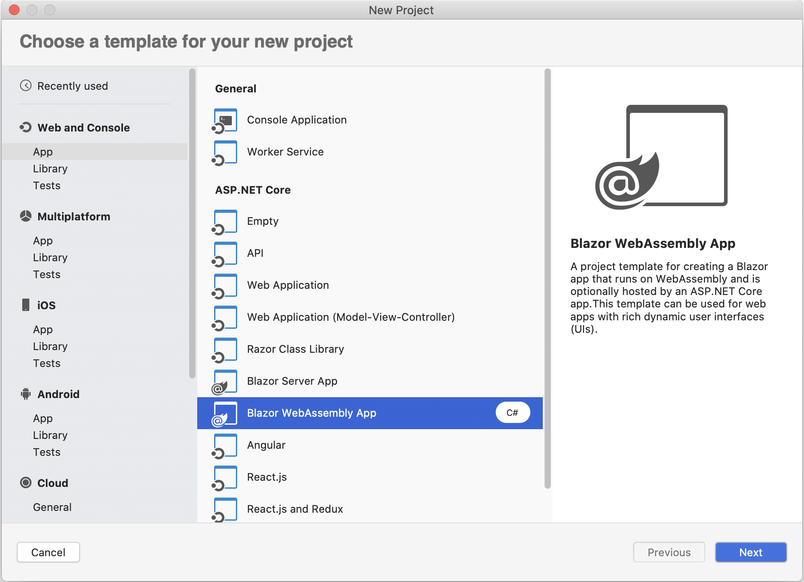The image size is (804, 582).
Task: Choose the API template
Action: coord(255,253)
